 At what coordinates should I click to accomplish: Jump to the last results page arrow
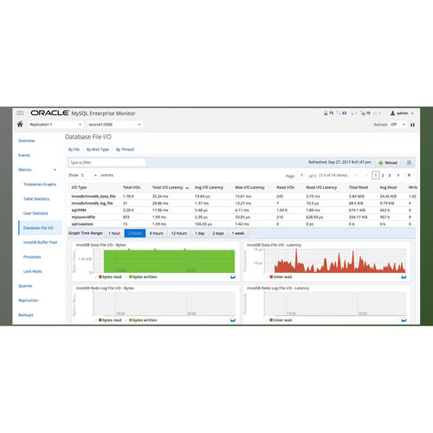click(409, 175)
